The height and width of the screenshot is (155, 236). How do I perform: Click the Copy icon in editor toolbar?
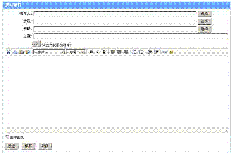tap(15, 52)
